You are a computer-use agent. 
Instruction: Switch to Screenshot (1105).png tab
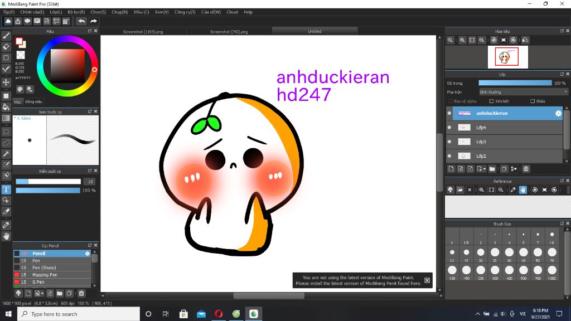tap(143, 32)
